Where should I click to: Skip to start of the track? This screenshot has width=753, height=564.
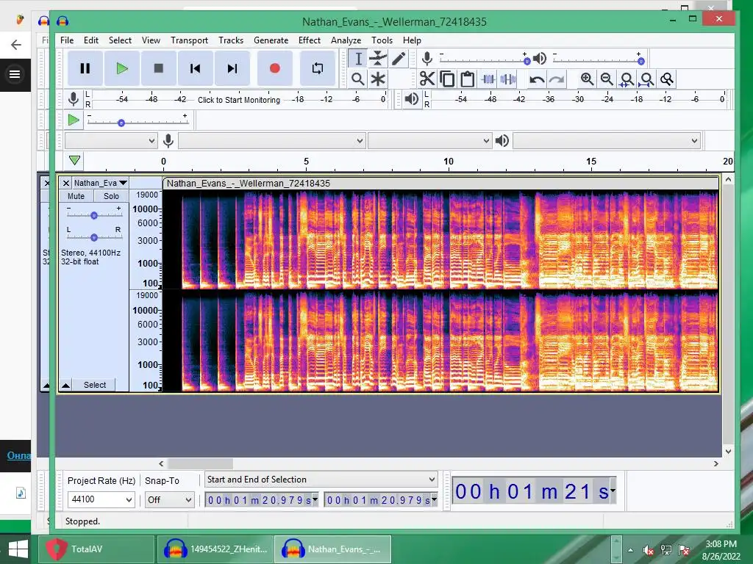click(195, 68)
